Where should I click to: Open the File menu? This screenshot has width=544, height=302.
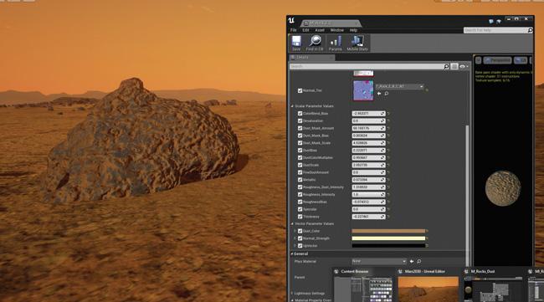click(x=294, y=30)
